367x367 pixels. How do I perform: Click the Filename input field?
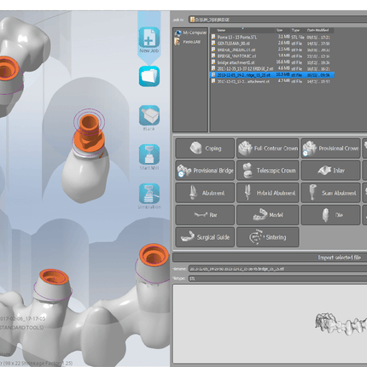coord(277,269)
